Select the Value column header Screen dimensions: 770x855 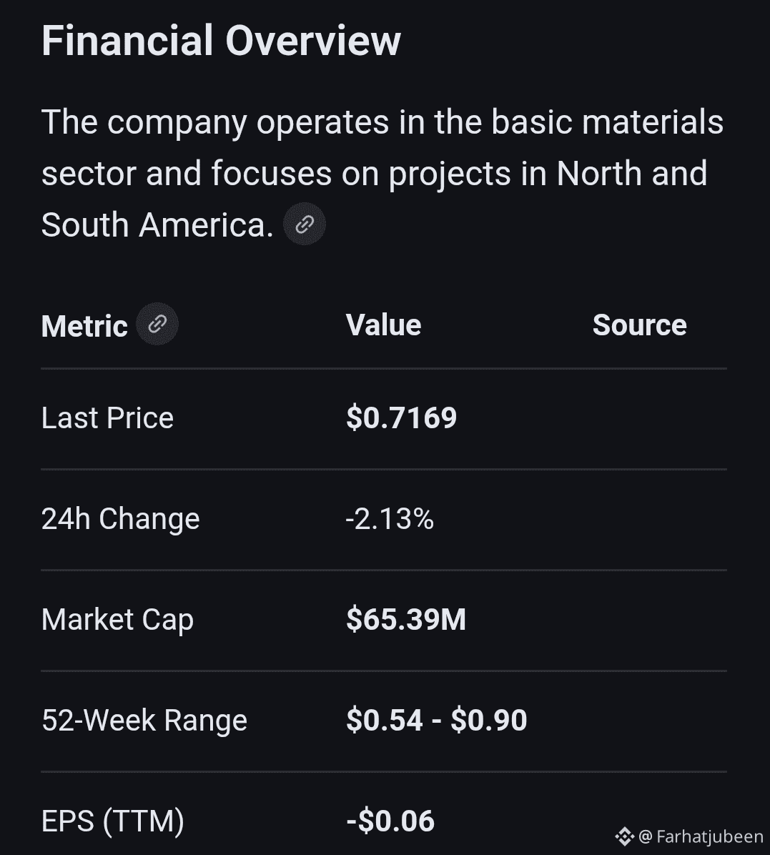(x=383, y=325)
